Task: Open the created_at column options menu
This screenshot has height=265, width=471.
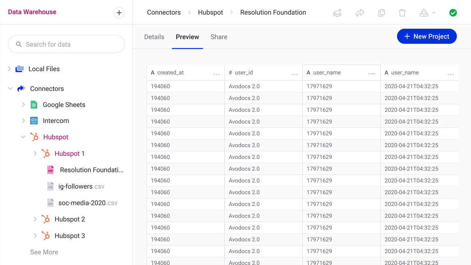Action: tap(217, 74)
